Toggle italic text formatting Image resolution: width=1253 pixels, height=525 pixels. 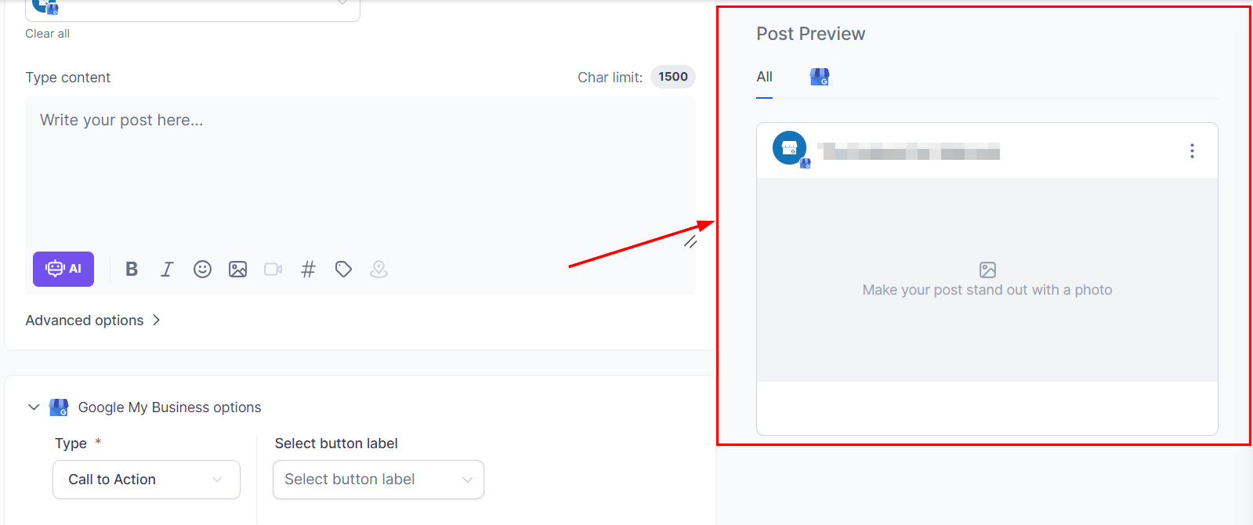coord(167,270)
